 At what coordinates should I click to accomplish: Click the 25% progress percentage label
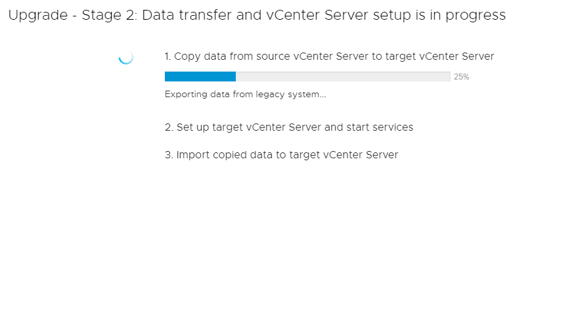click(x=461, y=77)
